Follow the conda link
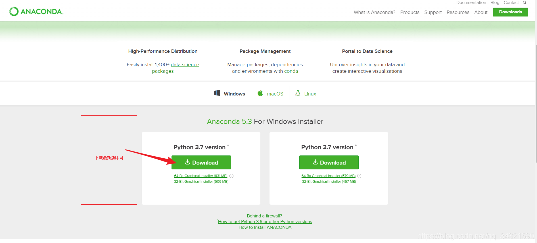The width and height of the screenshot is (537, 243). [x=291, y=71]
